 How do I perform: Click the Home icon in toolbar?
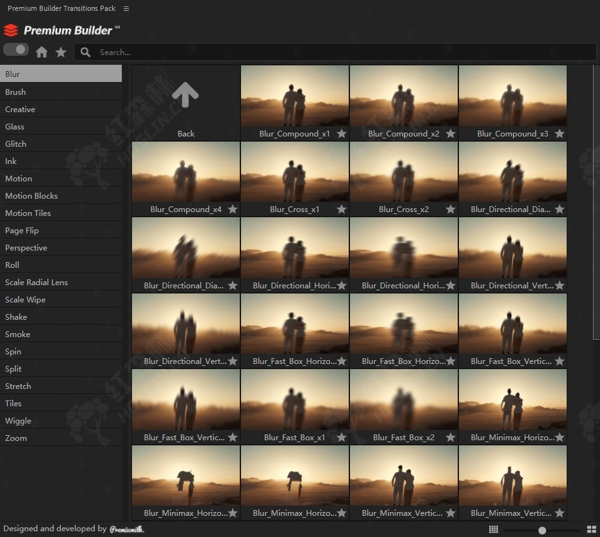click(x=42, y=53)
